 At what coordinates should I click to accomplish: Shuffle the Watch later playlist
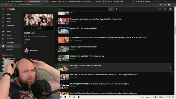tap(25, 43)
